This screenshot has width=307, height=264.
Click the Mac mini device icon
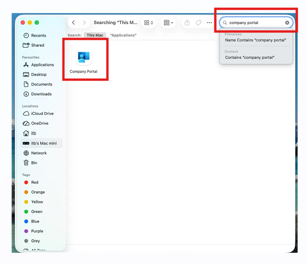[26, 143]
